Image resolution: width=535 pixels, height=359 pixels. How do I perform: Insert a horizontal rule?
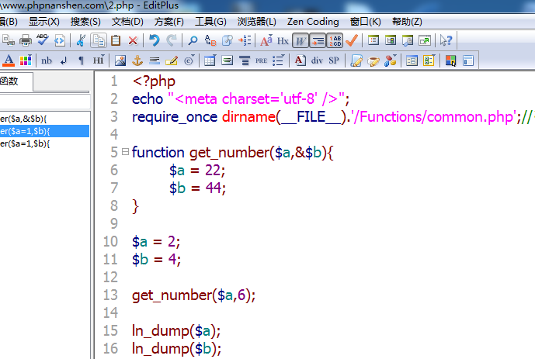(155, 60)
